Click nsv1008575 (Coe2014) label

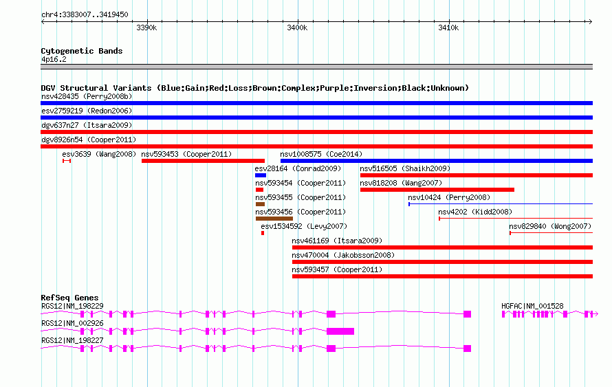(321, 154)
